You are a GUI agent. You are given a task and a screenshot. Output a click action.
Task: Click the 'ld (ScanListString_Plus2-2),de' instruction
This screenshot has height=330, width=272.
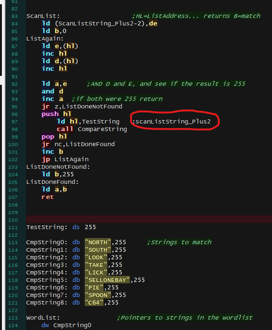pyautogui.click(x=99, y=24)
